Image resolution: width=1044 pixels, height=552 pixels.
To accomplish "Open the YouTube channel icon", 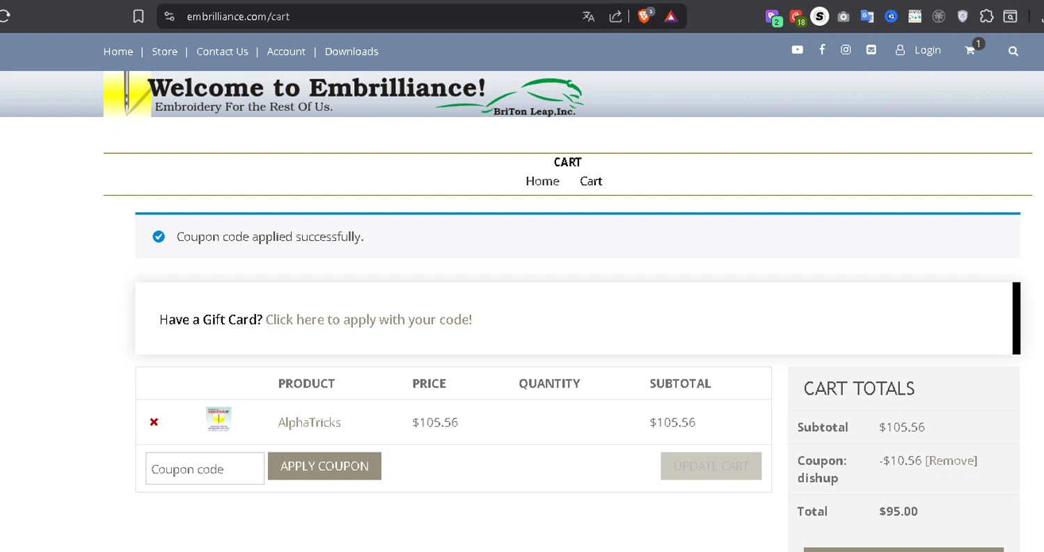I will [798, 49].
